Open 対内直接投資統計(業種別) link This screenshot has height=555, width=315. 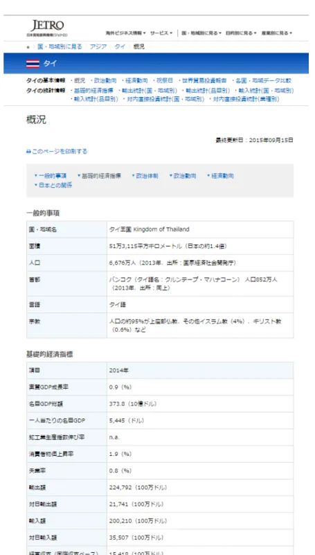point(246,100)
